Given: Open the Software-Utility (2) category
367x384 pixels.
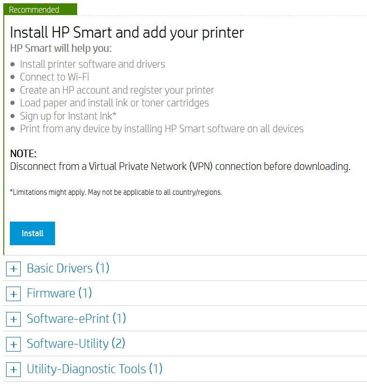Looking at the screenshot, I should [75, 344].
